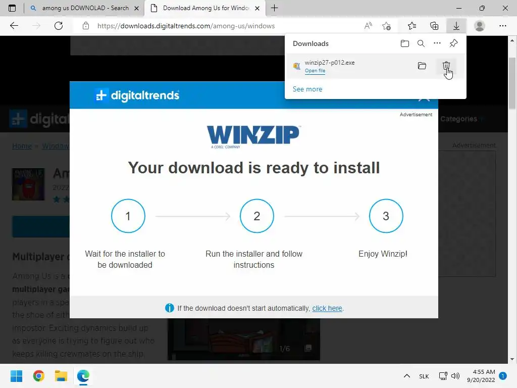Click the page vertical scrollbar thumb

(512, 83)
